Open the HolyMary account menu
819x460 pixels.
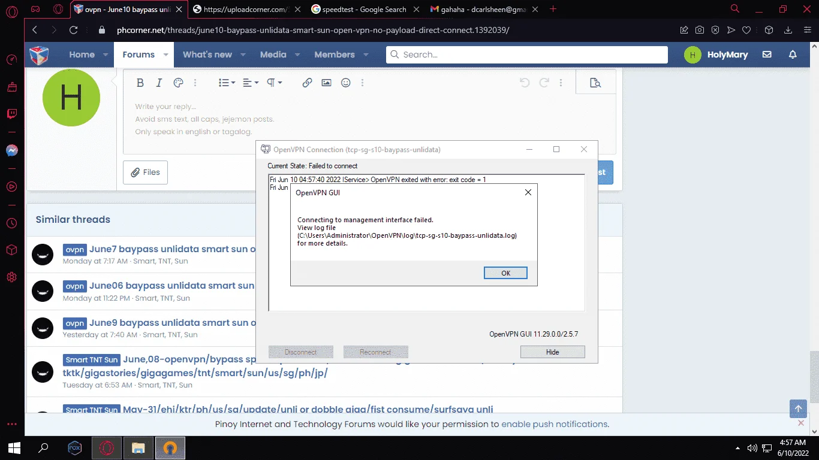click(716, 55)
